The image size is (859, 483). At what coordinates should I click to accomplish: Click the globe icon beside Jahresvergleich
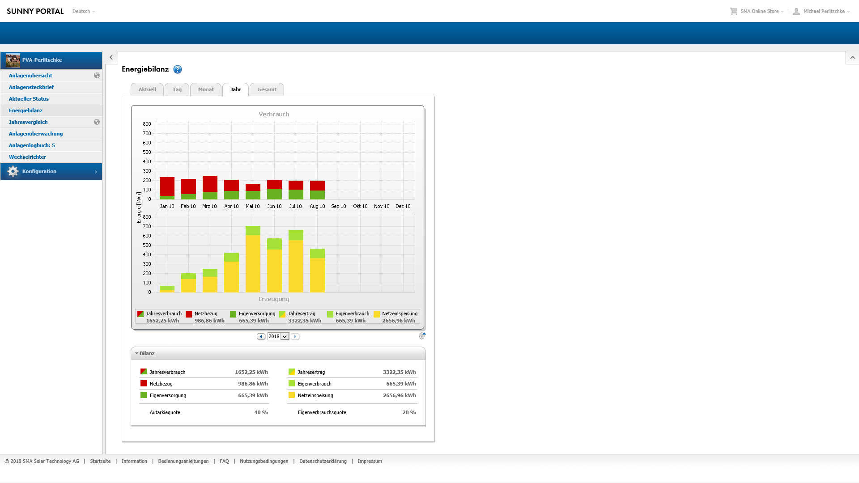[x=97, y=122]
